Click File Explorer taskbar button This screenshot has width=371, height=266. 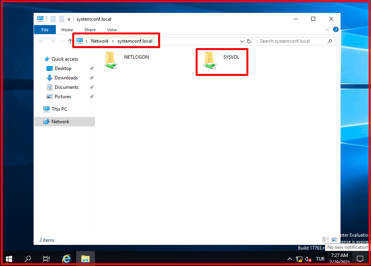(x=86, y=259)
